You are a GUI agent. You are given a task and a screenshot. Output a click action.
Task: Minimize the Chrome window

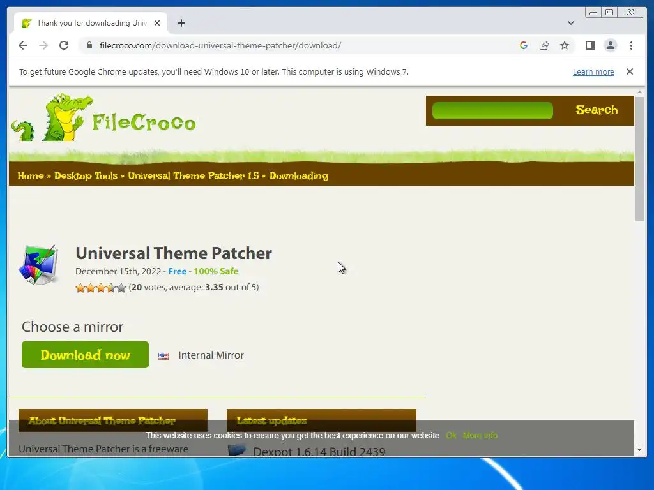[593, 13]
